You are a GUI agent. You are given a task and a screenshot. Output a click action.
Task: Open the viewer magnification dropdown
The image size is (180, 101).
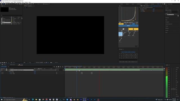(25, 63)
